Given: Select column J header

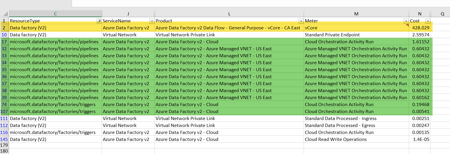Looking at the screenshot, I should pos(128,14).
